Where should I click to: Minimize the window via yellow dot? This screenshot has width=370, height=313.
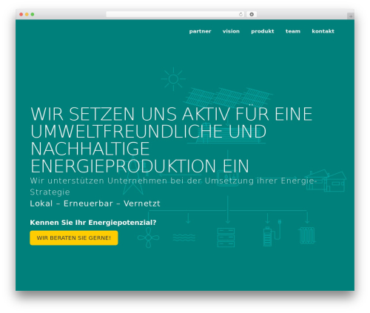coord(27,14)
